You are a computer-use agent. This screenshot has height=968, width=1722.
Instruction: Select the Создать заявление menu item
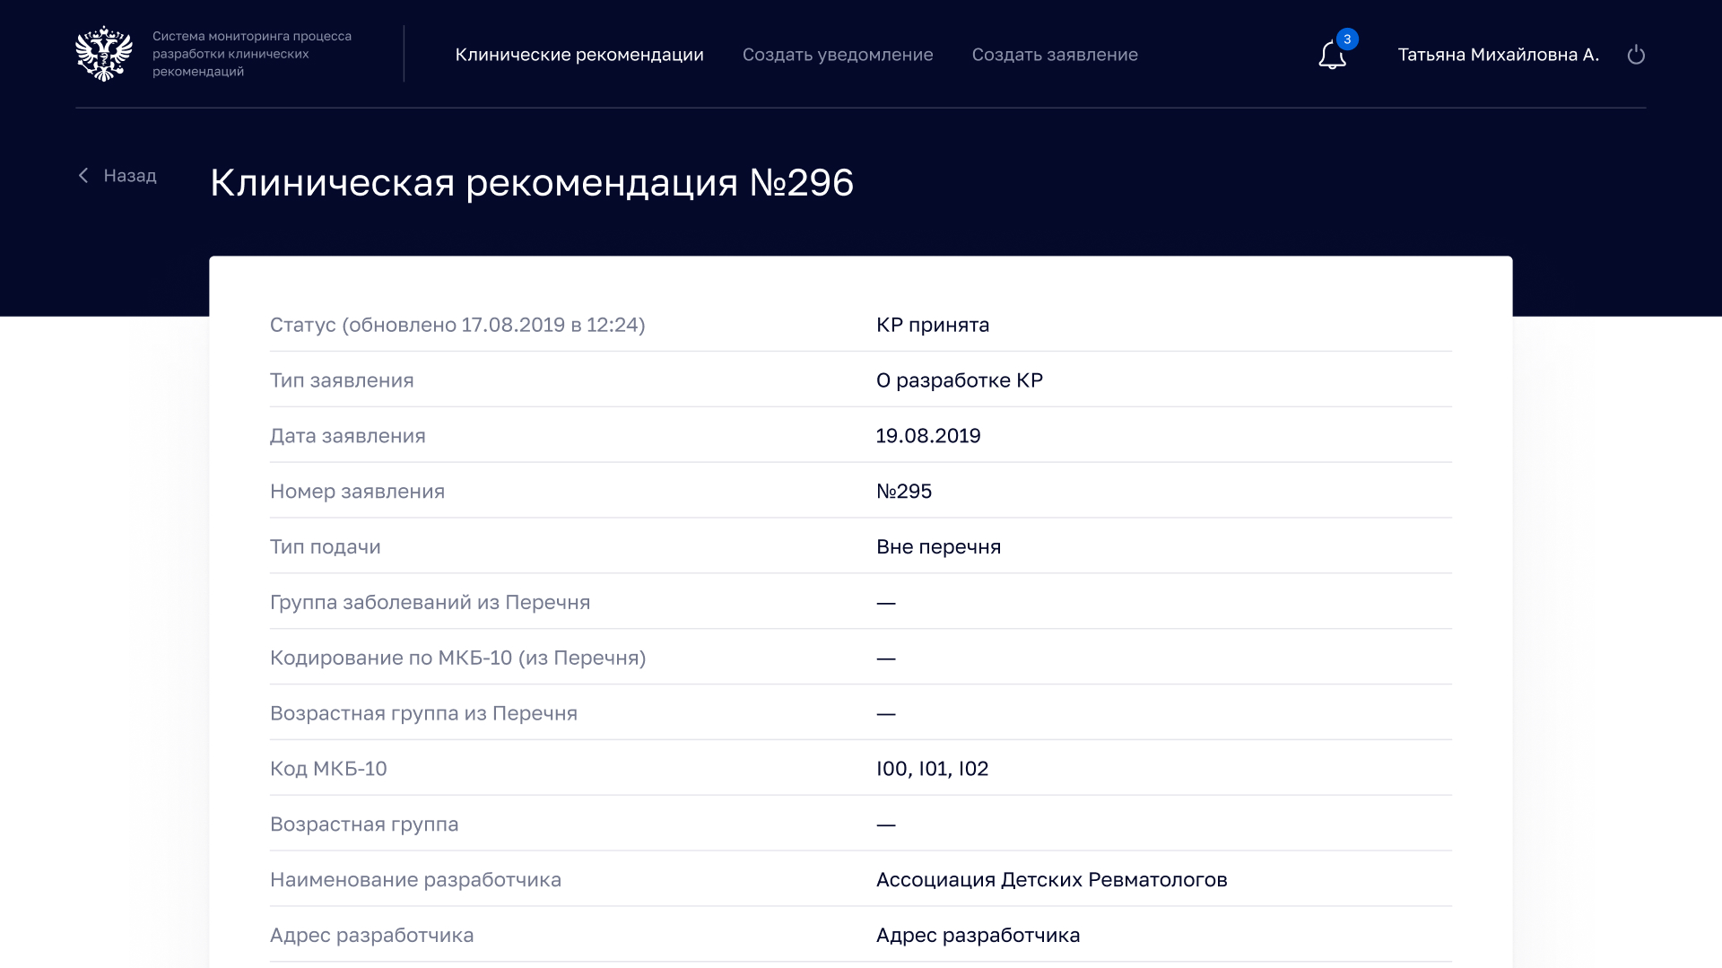(1055, 55)
